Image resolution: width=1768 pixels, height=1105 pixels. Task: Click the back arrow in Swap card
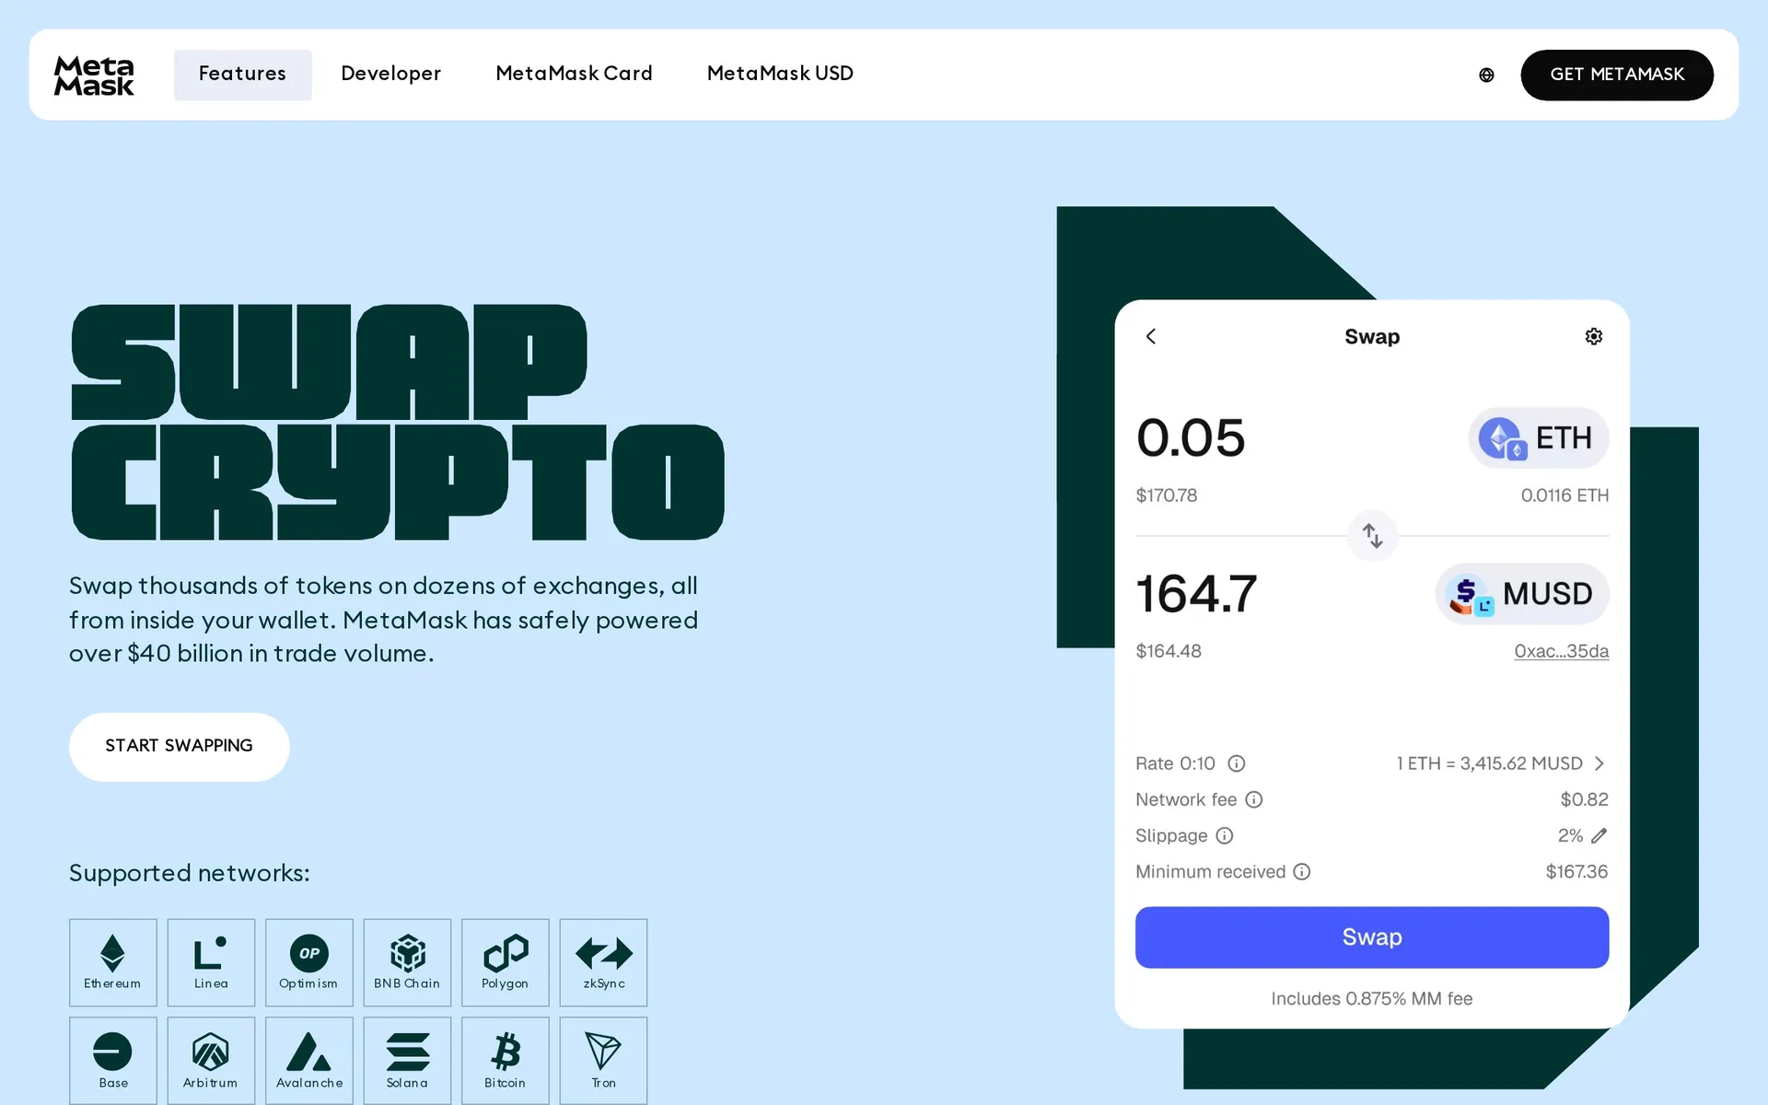coord(1151,336)
